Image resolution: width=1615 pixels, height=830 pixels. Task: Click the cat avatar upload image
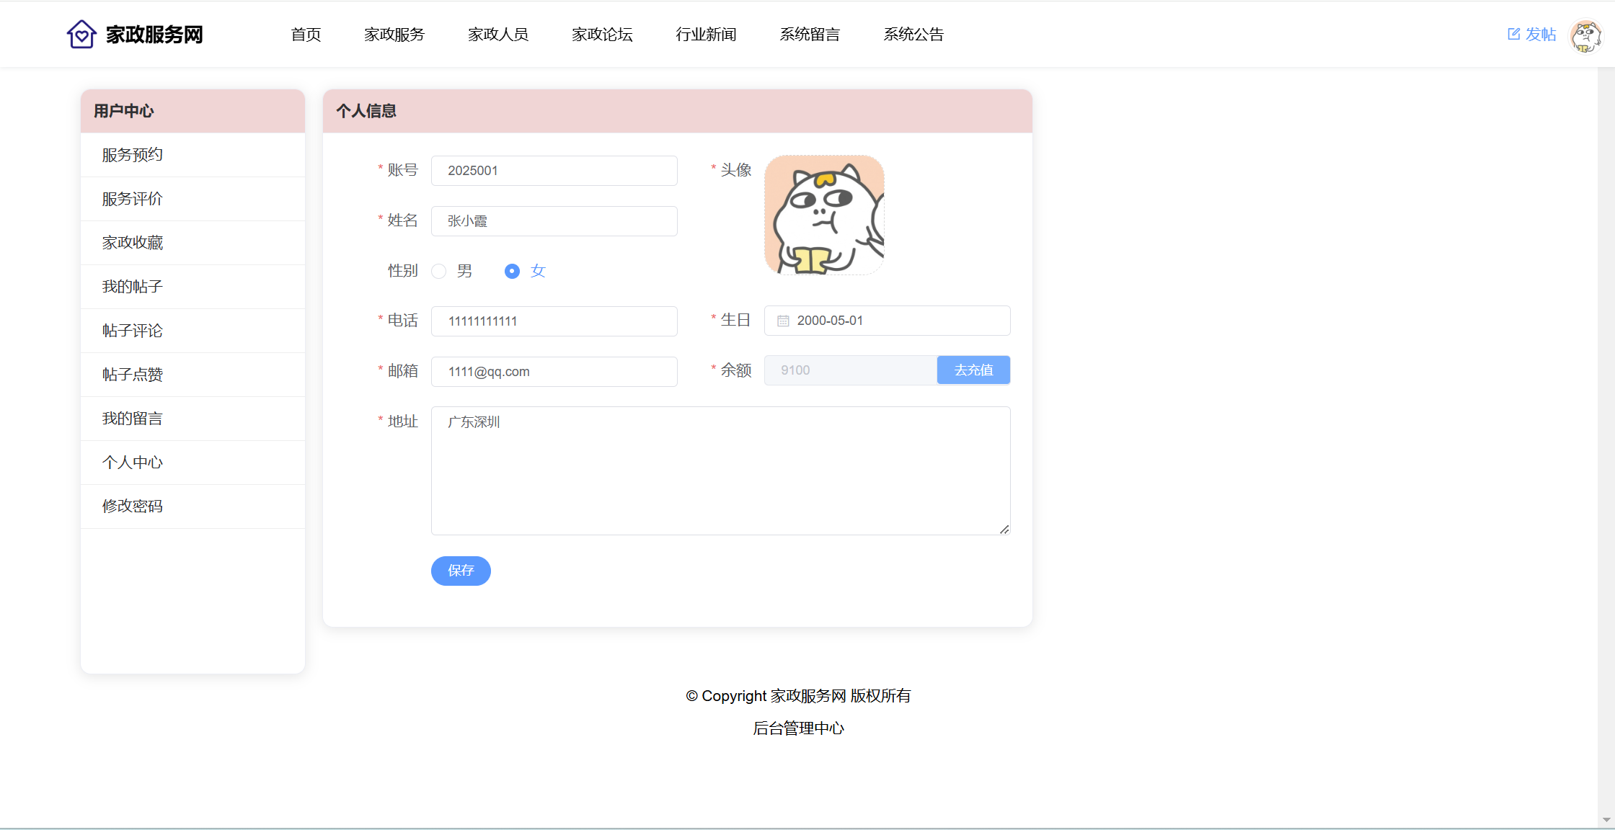coord(824,215)
